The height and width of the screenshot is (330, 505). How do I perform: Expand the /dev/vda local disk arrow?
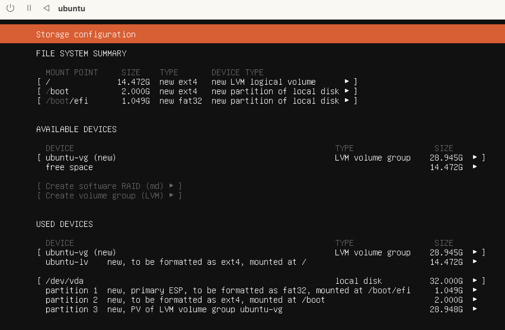(x=475, y=281)
